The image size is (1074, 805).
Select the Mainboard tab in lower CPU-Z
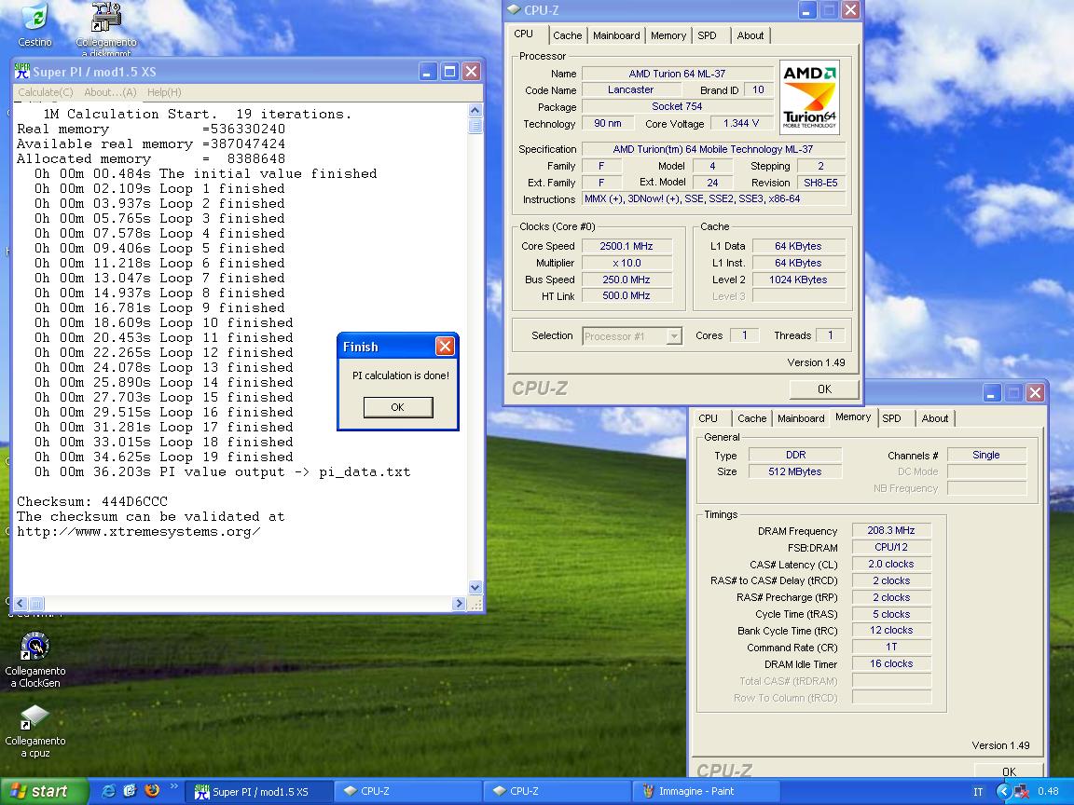click(x=801, y=418)
